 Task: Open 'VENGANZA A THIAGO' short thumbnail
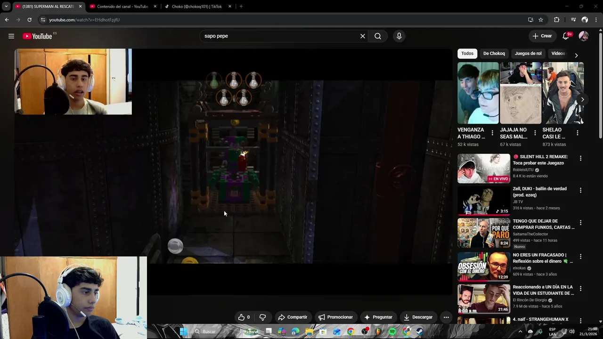tap(478, 93)
